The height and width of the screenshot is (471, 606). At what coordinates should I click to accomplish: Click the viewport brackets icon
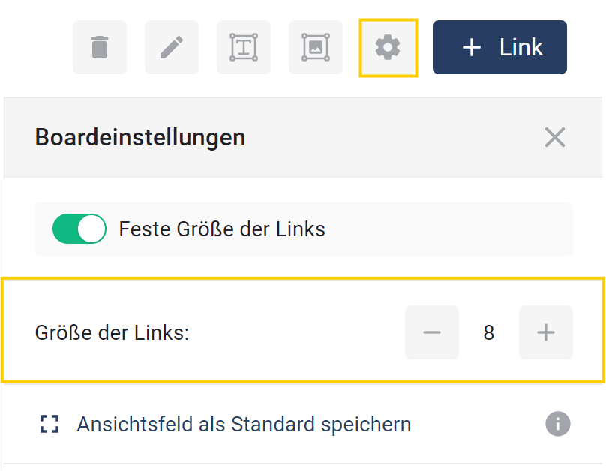pyautogui.click(x=49, y=424)
